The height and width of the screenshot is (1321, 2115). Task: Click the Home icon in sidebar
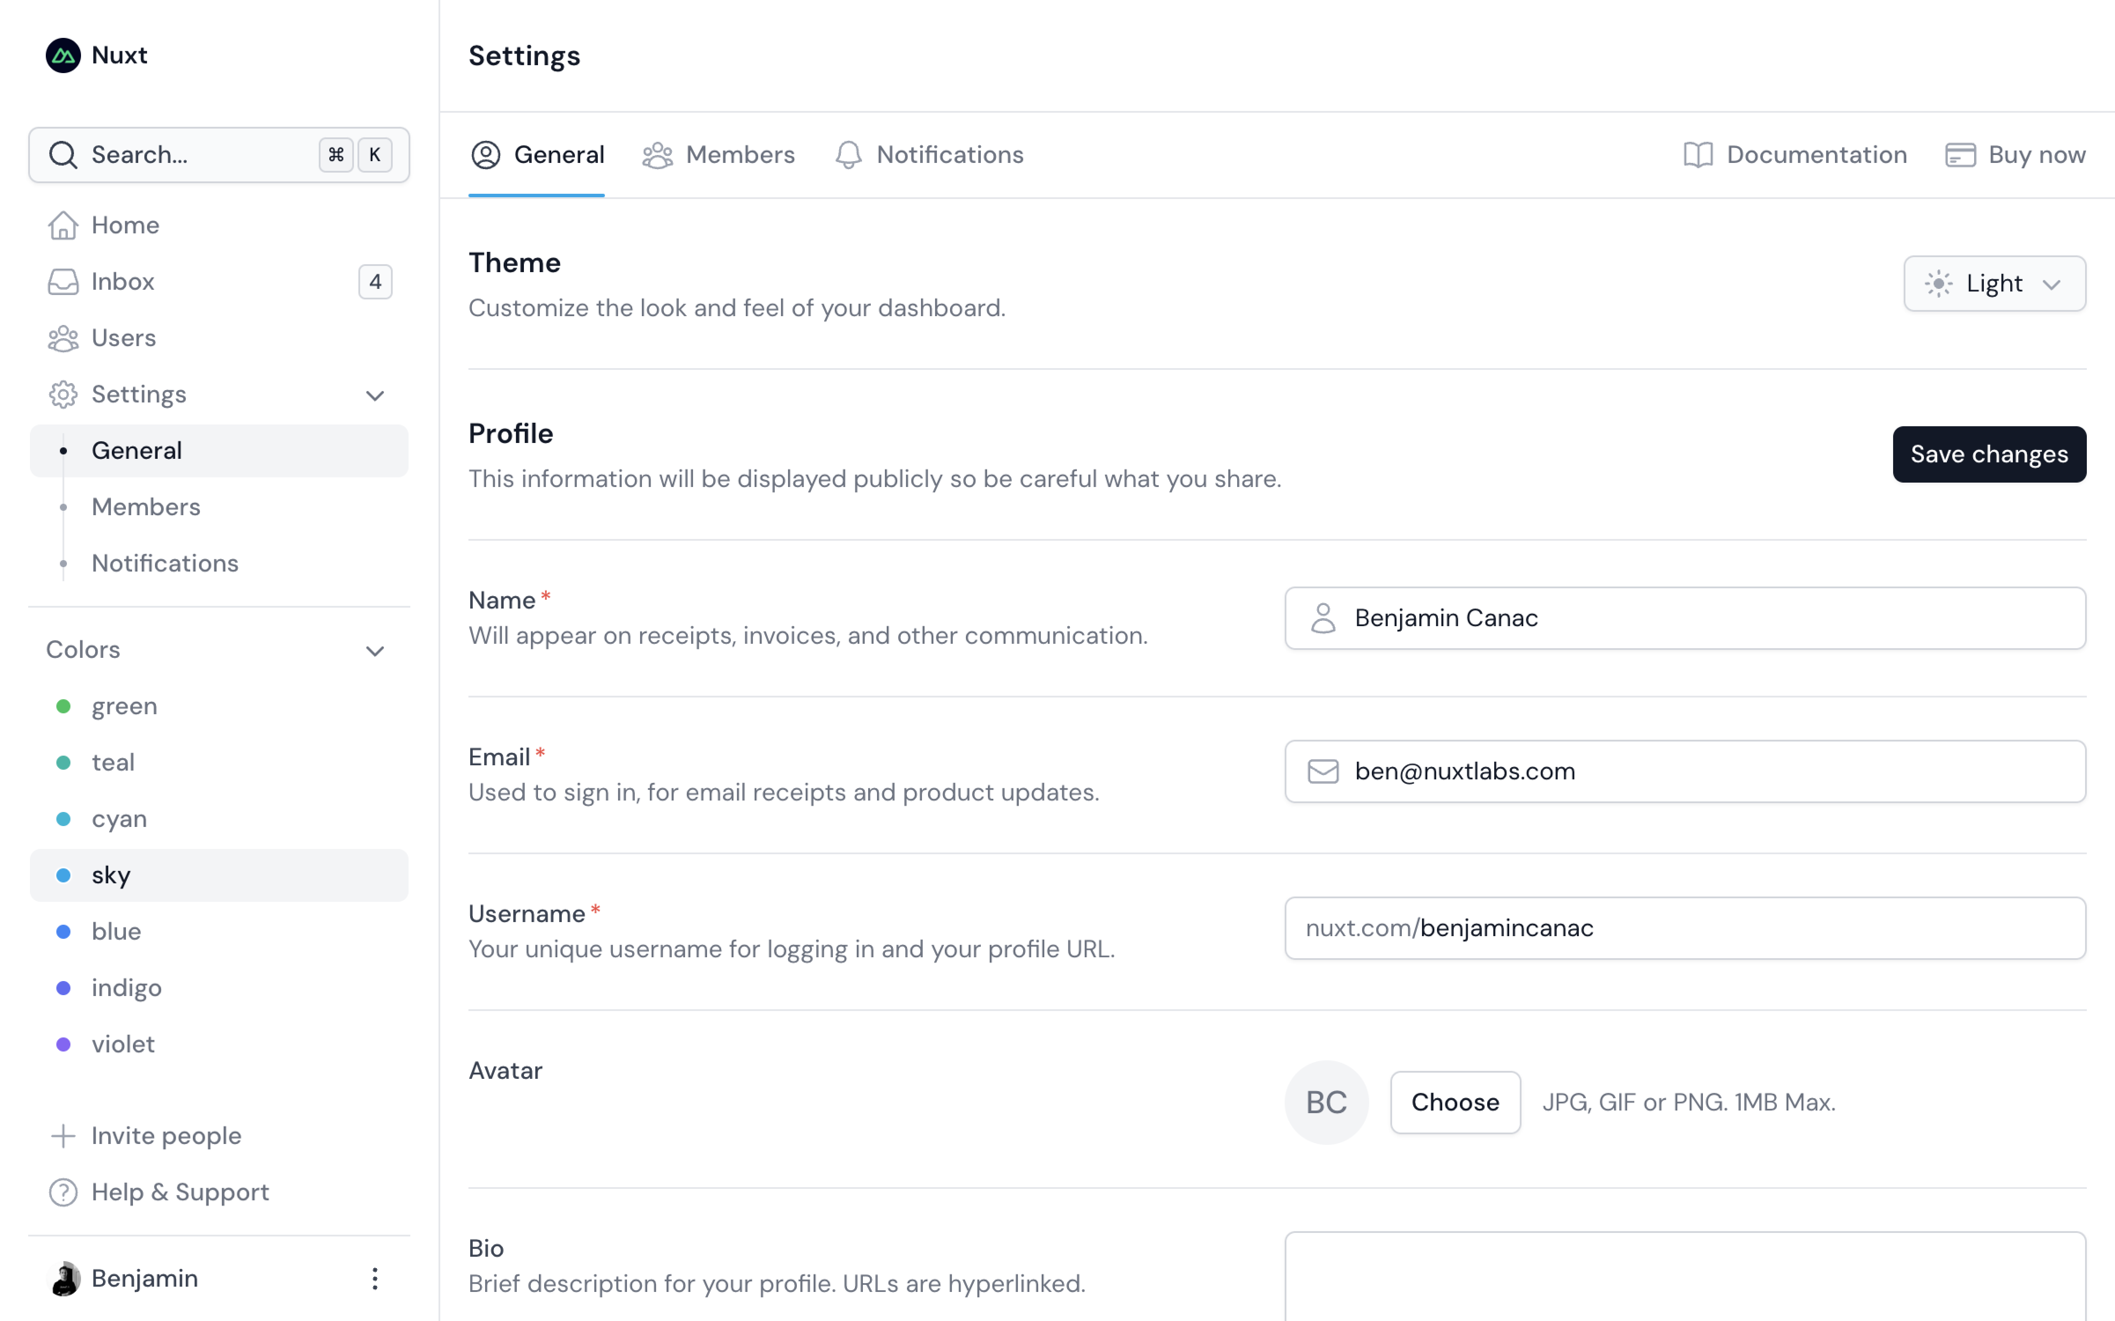coord(63,225)
